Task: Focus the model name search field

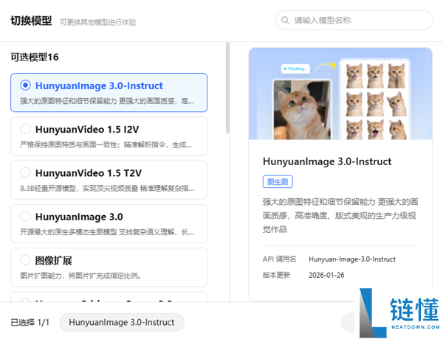Action: [354, 21]
